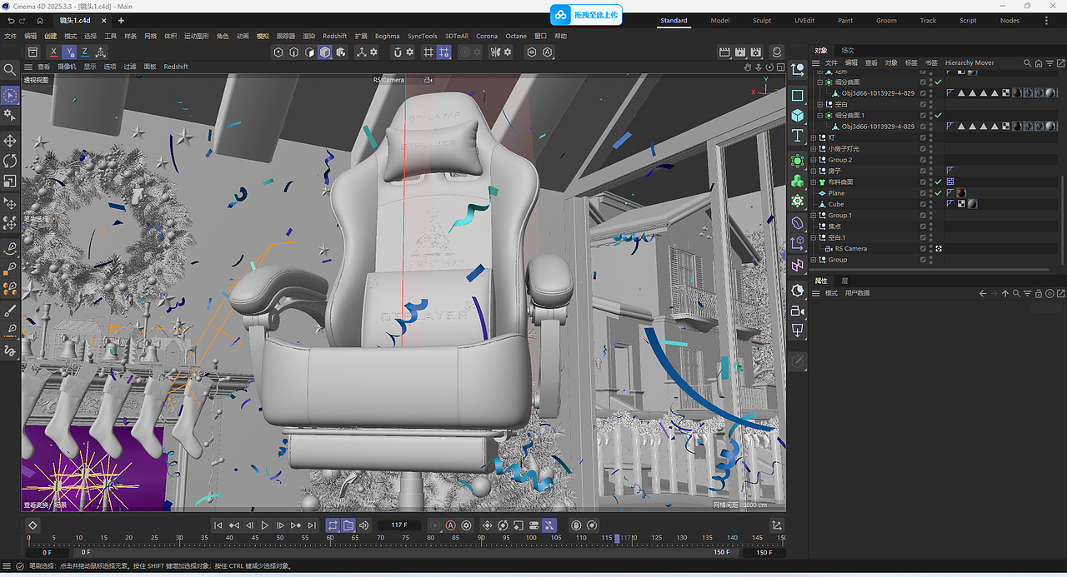Switch to the UVEdit layout tab
This screenshot has height=577, width=1067.
[804, 20]
